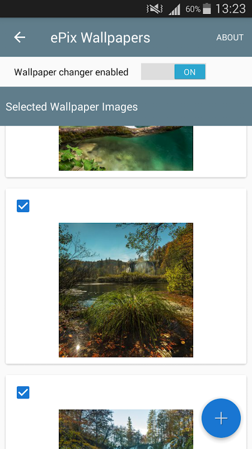Tap the vibrate mute status icon
The width and height of the screenshot is (252, 449).
(x=155, y=9)
